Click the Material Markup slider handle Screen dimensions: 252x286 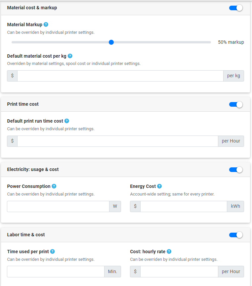(111, 42)
